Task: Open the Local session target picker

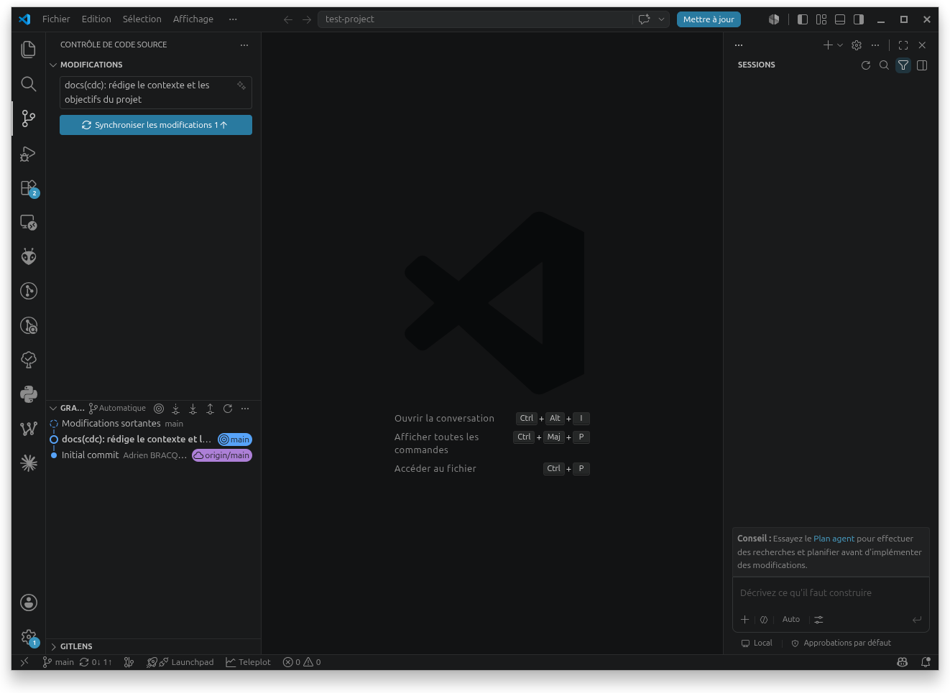Action: (x=757, y=643)
